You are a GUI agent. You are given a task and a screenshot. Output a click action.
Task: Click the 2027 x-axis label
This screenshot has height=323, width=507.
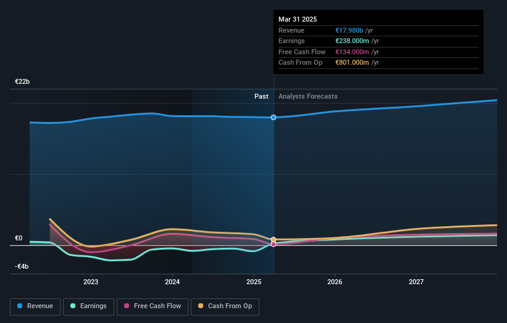[x=416, y=282]
